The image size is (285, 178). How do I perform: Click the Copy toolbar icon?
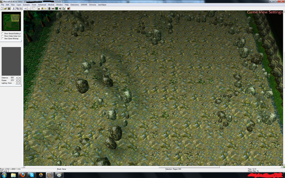click(17, 8)
